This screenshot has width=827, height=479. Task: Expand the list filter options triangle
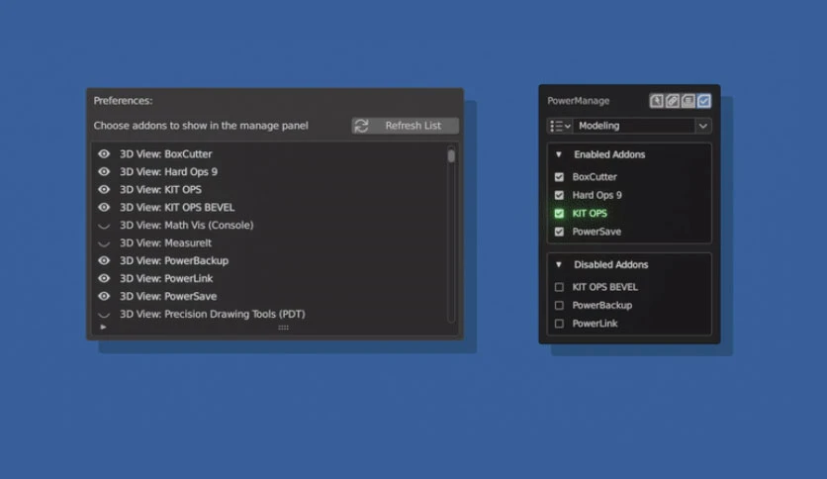pyautogui.click(x=103, y=327)
